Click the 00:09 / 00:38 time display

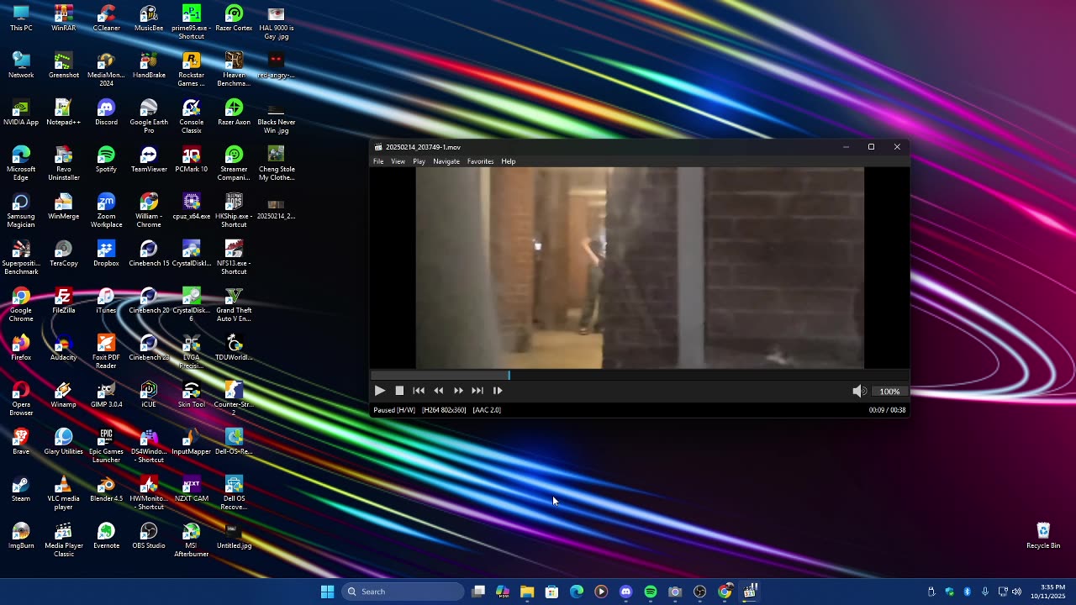pyautogui.click(x=887, y=410)
